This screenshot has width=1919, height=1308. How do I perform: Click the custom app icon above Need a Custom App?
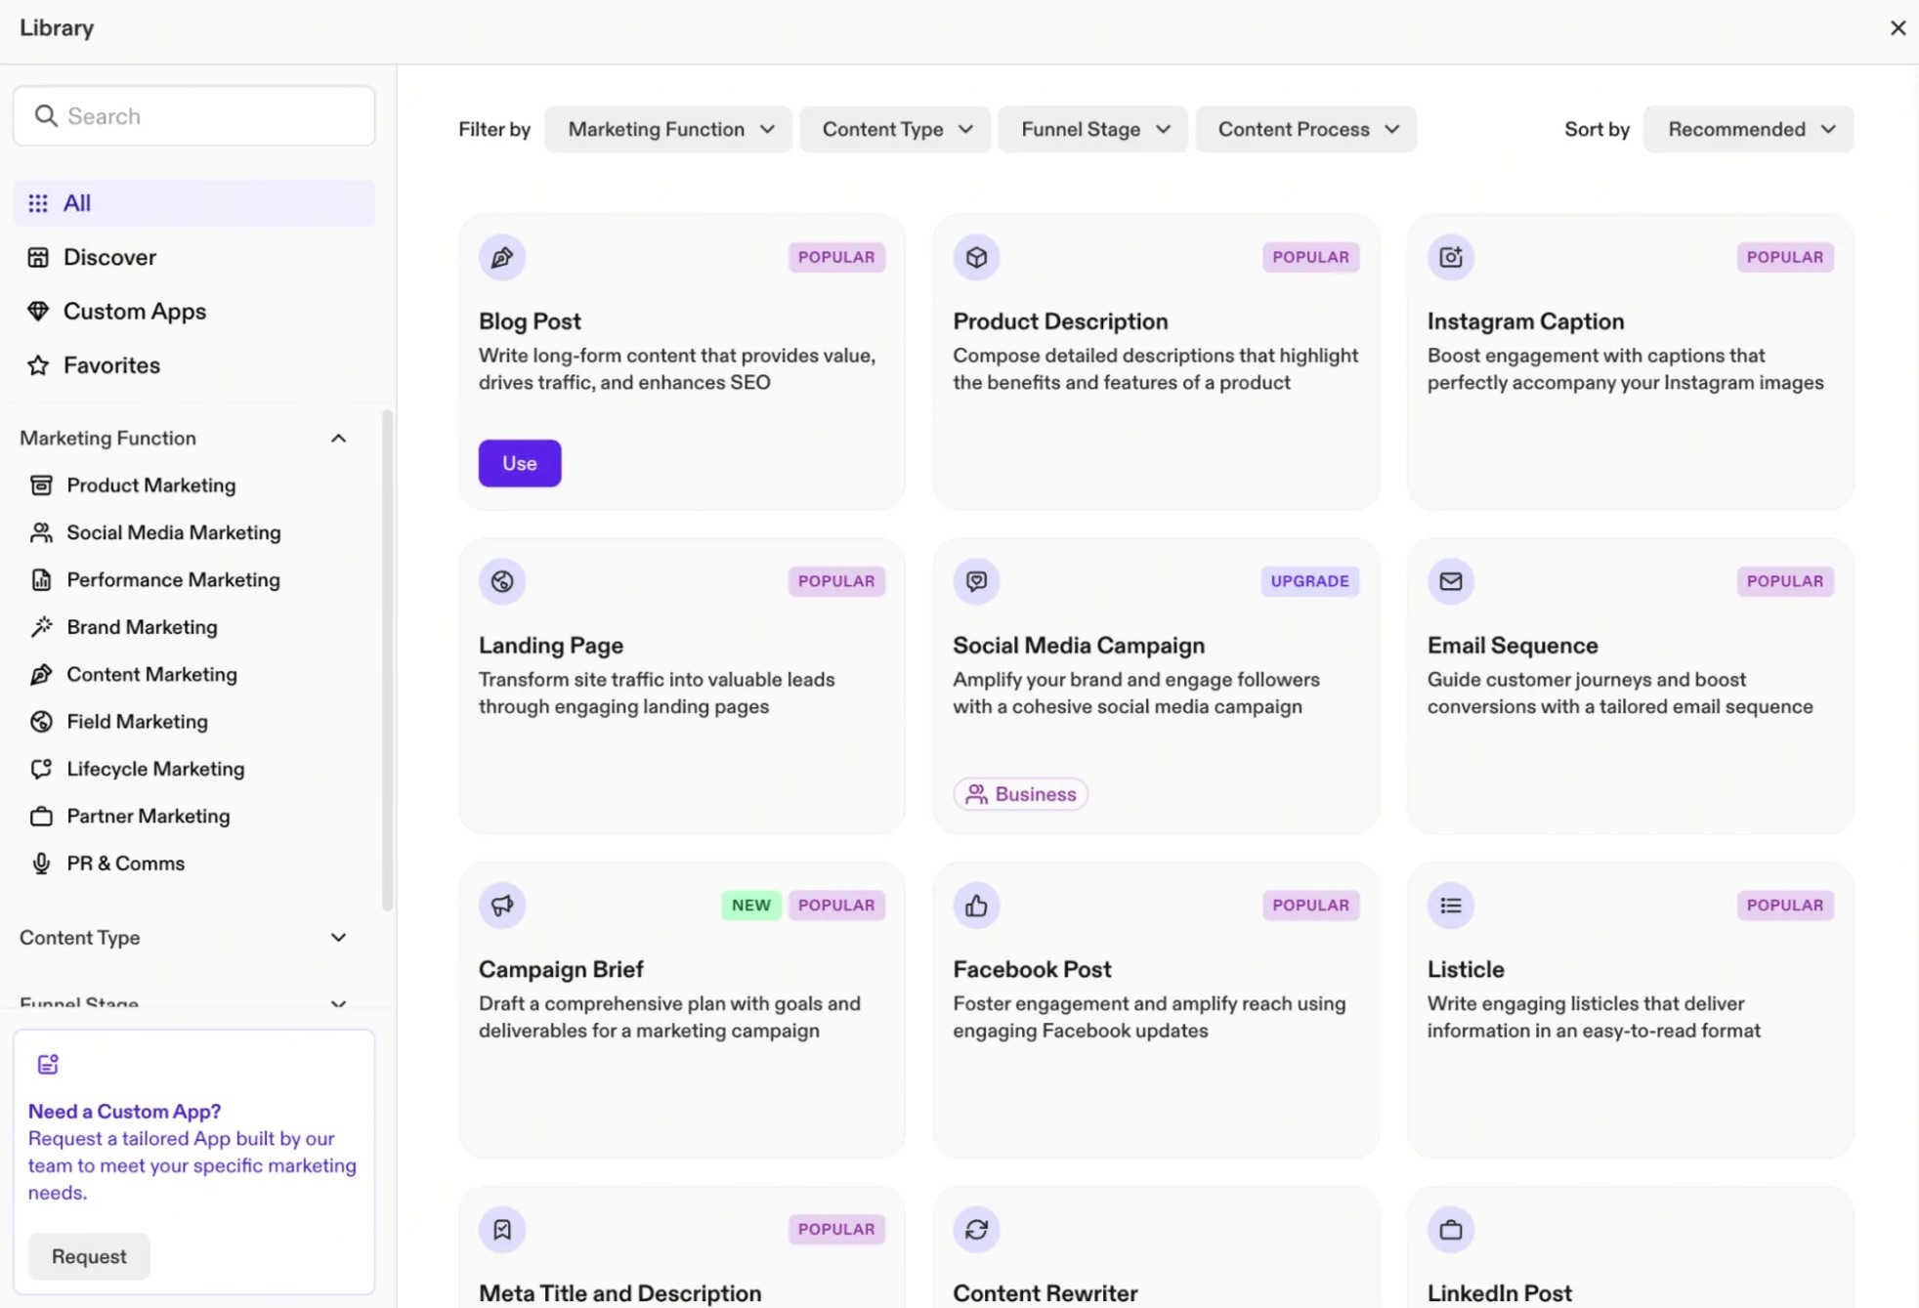coord(48,1064)
